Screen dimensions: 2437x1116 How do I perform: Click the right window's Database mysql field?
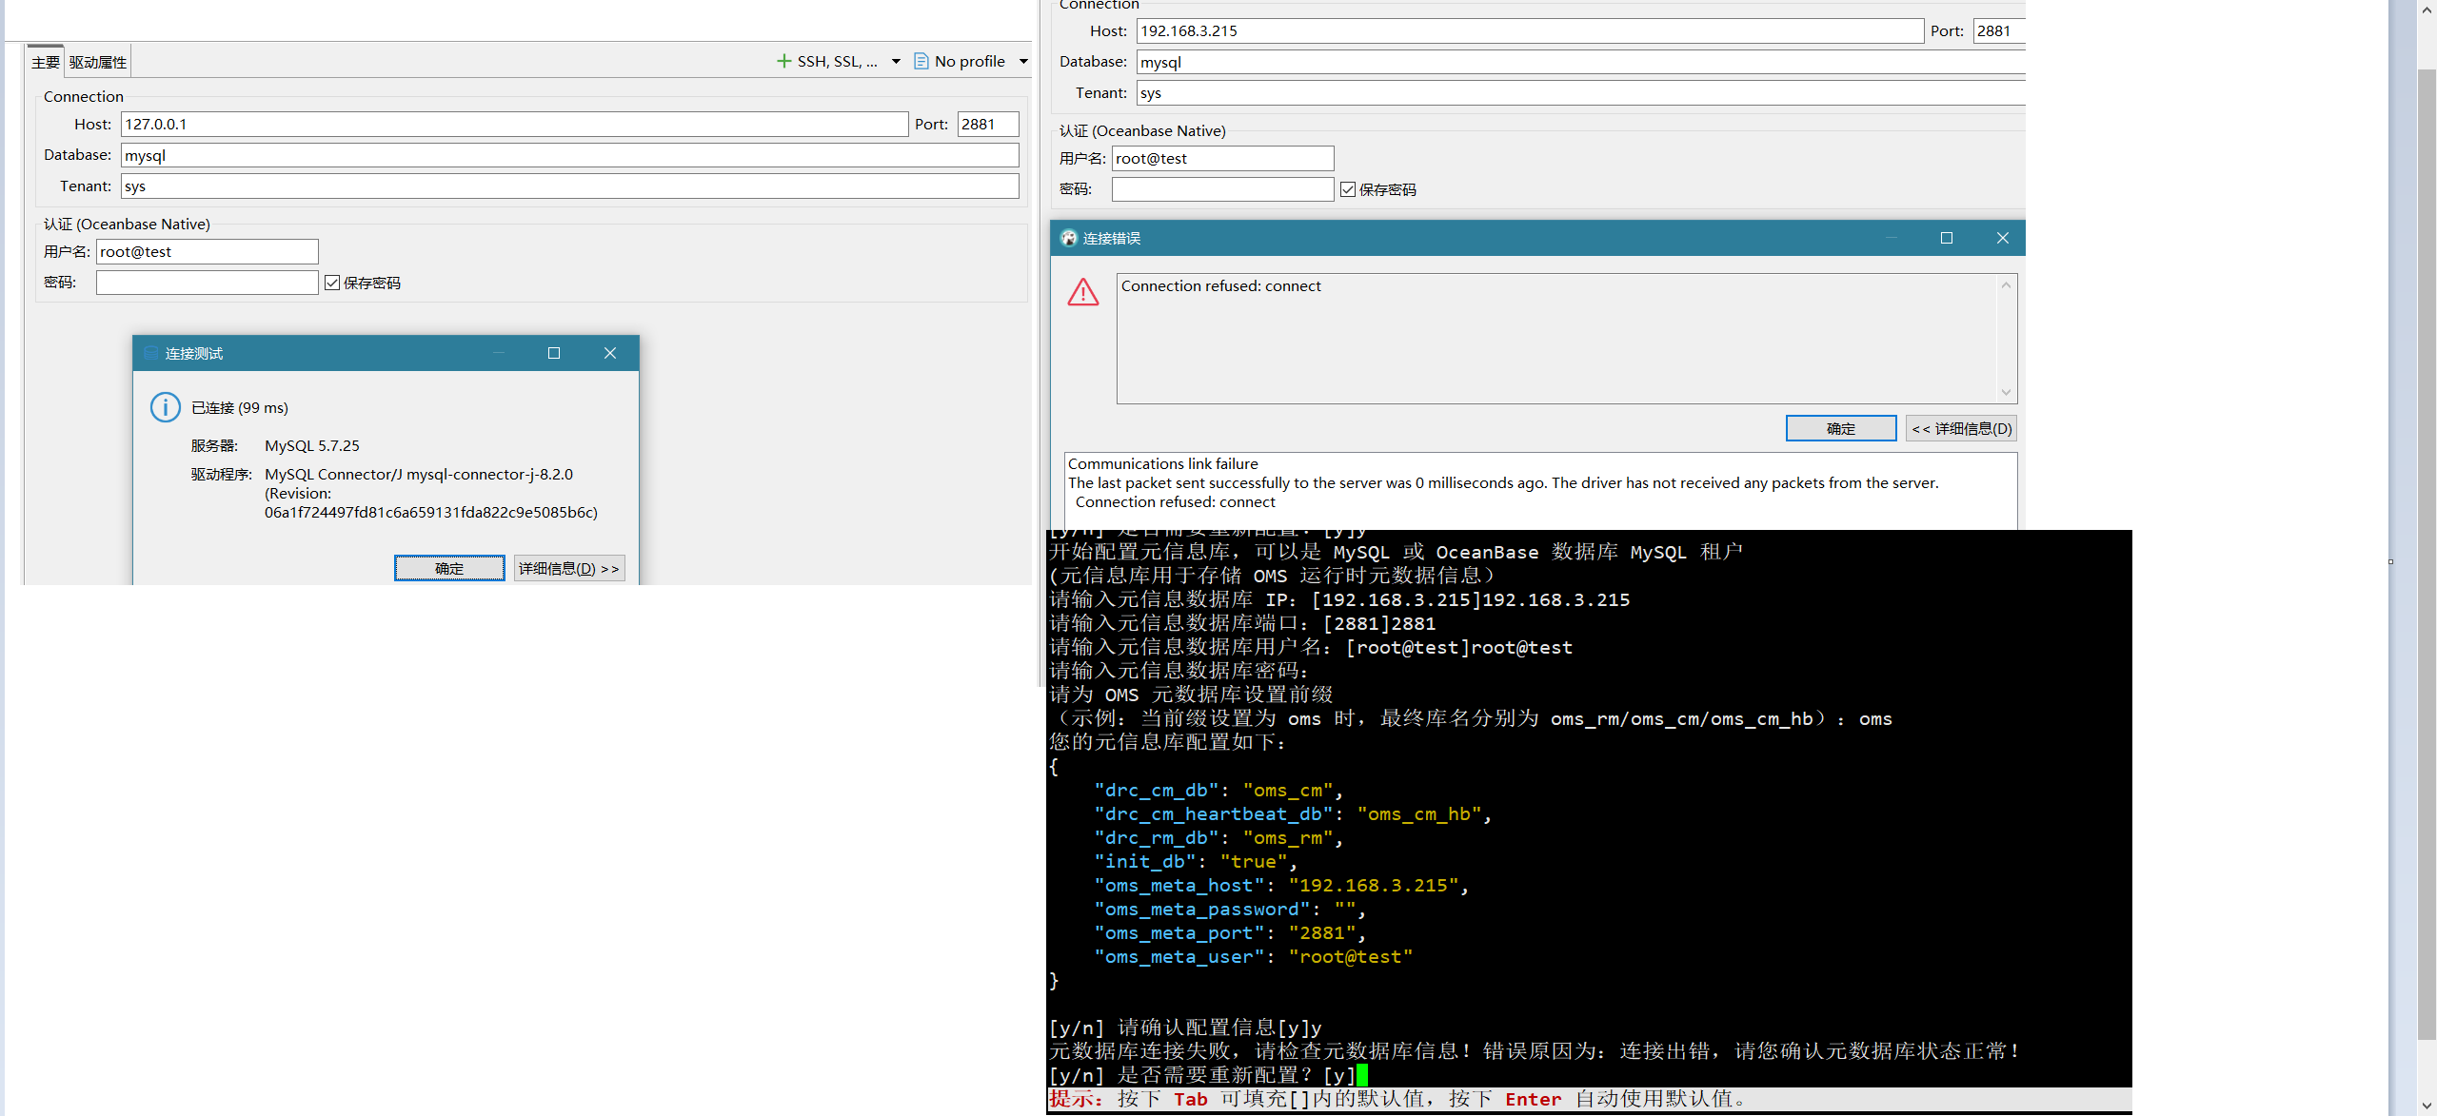click(1581, 62)
